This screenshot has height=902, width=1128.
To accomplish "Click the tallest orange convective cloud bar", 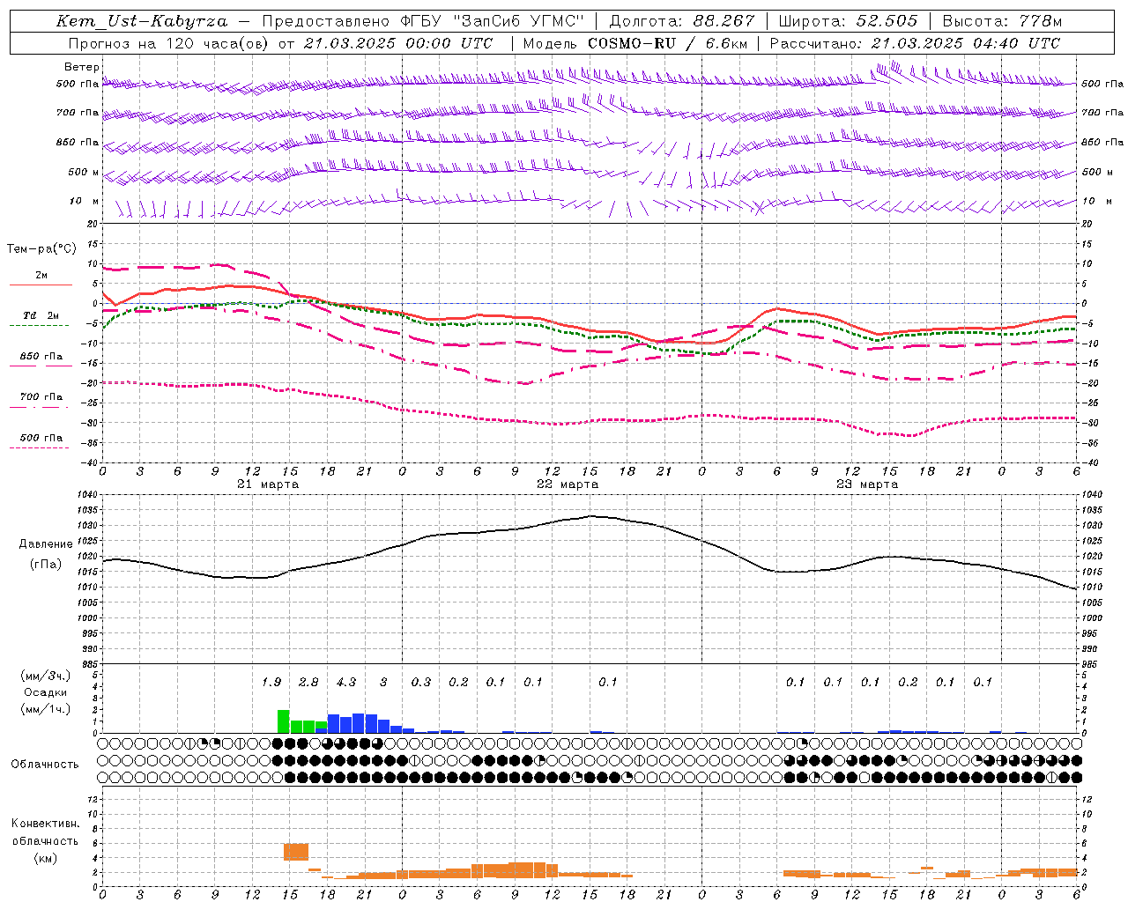I will pyautogui.click(x=296, y=852).
